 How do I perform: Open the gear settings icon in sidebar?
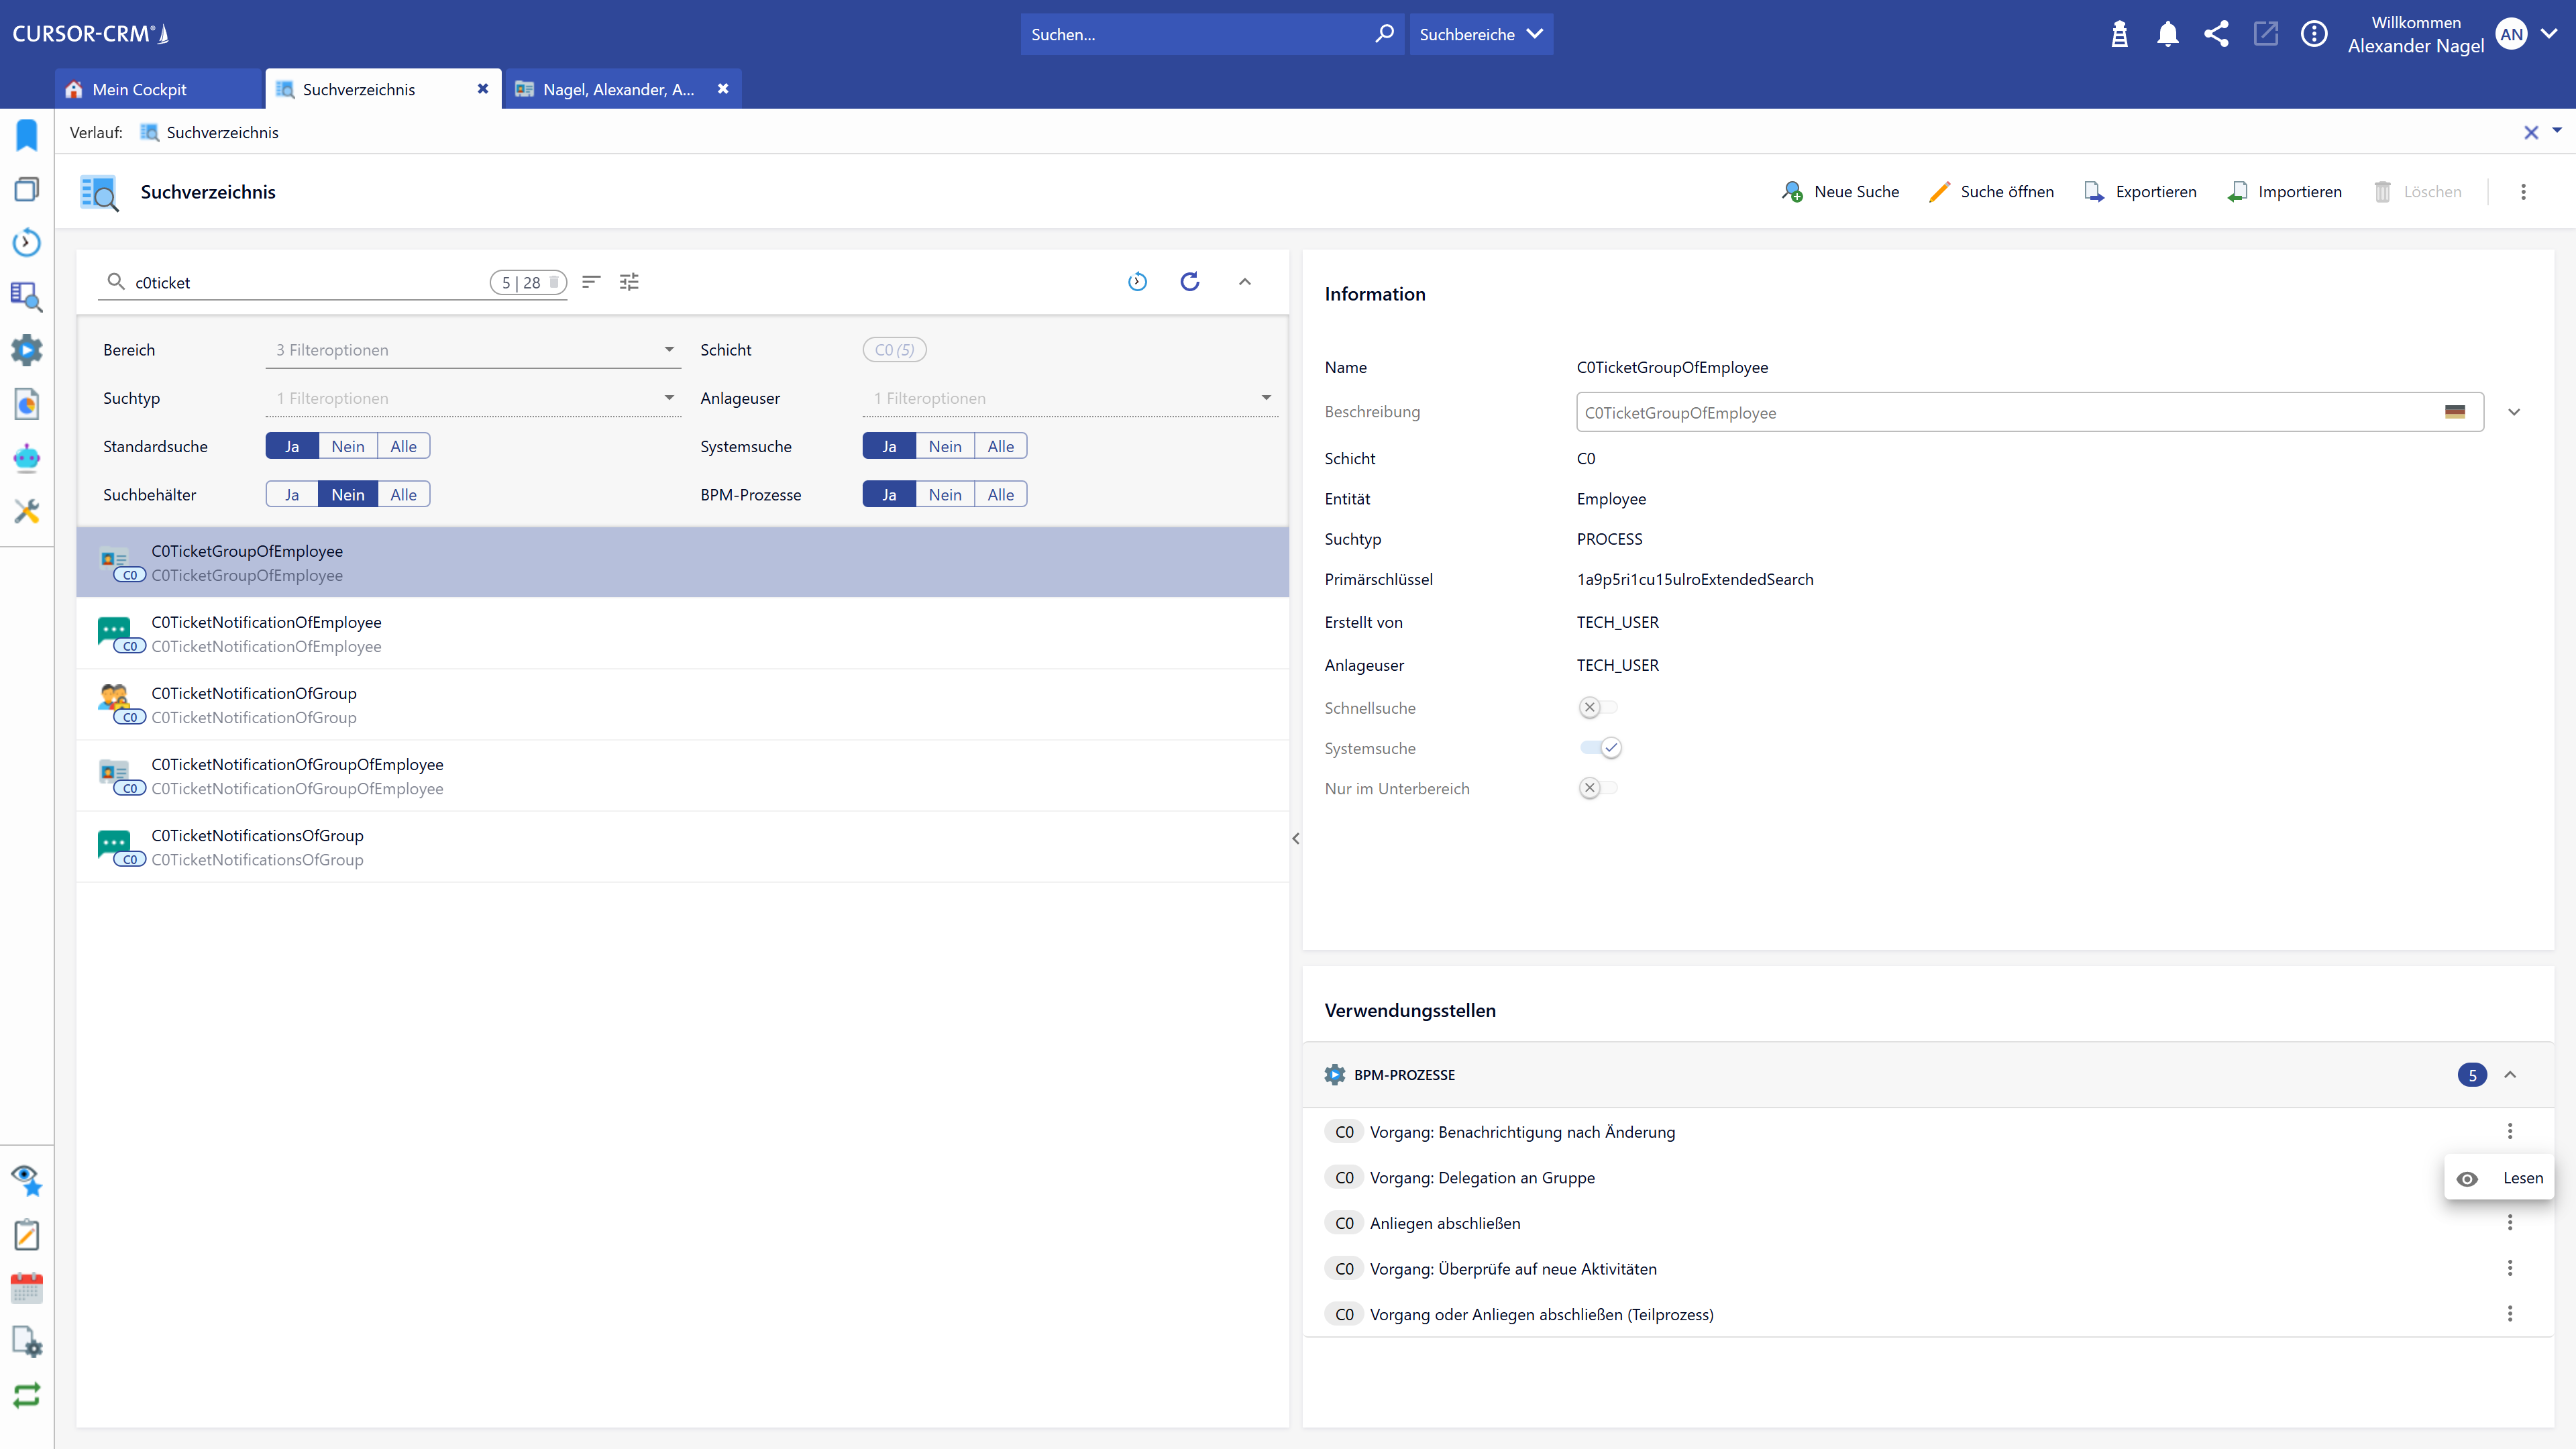(x=27, y=350)
